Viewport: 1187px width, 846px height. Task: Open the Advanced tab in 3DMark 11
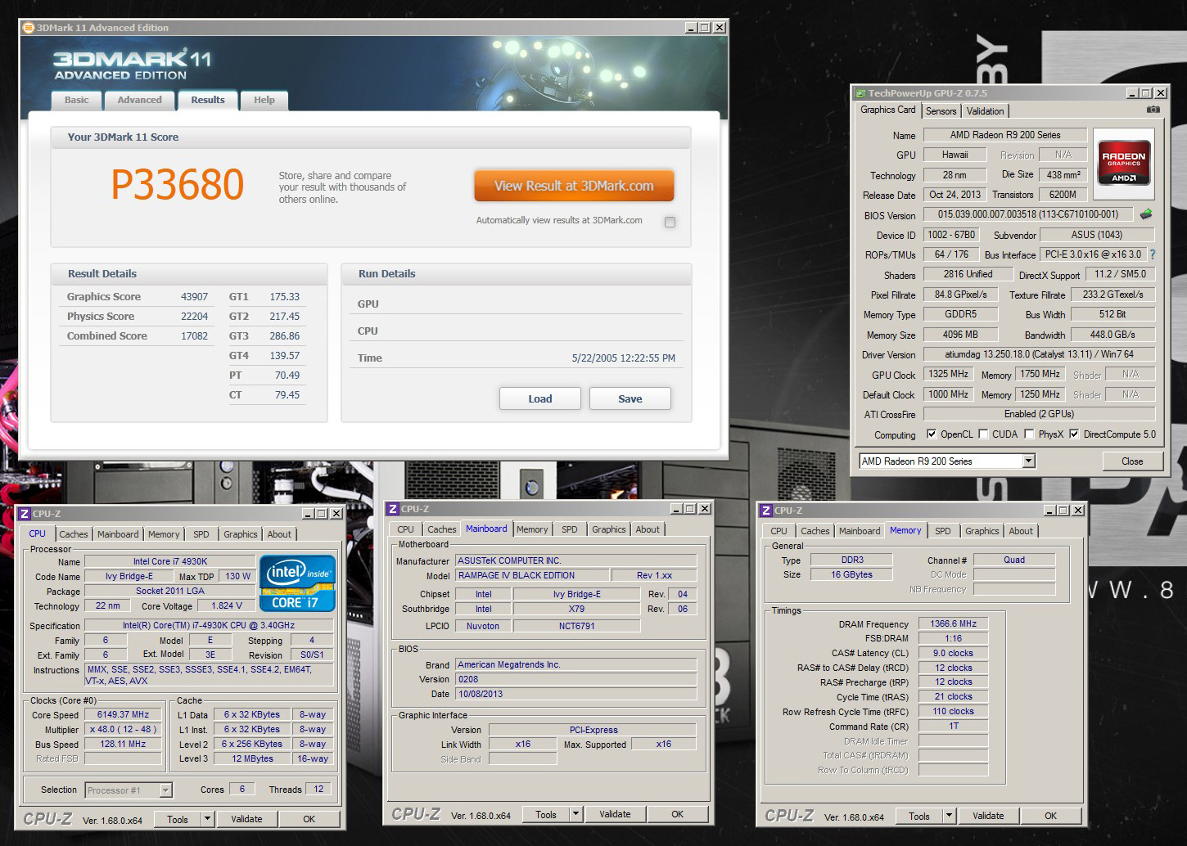tap(139, 100)
